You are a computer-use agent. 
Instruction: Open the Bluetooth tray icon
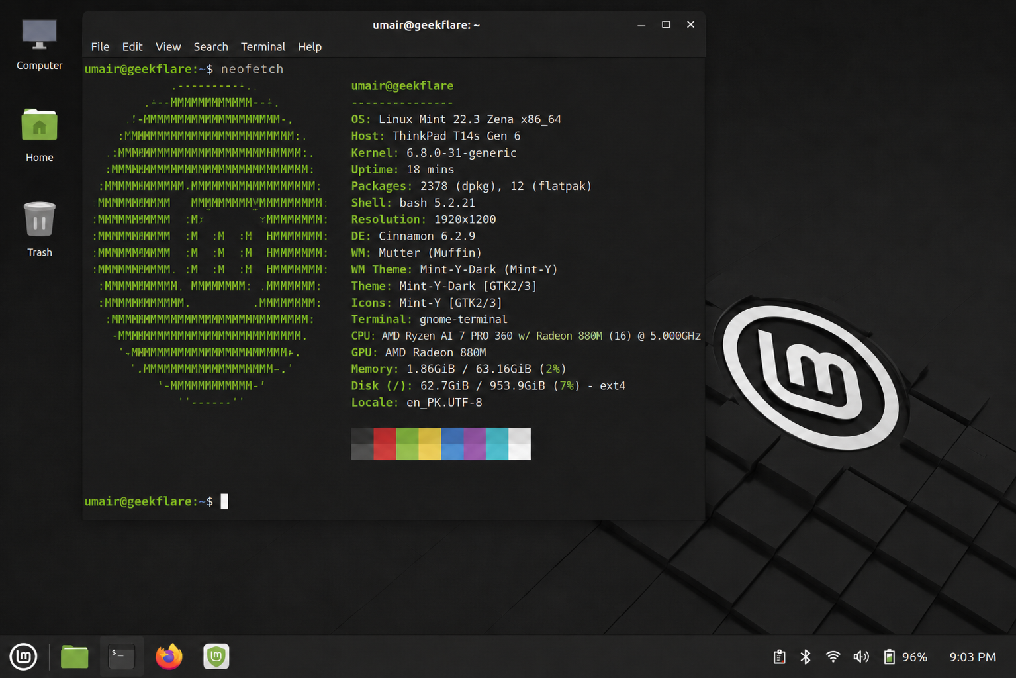coord(806,657)
